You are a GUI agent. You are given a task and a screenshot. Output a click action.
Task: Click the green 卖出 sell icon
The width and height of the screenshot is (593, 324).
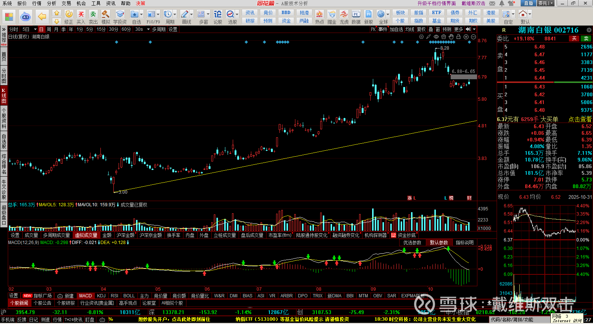coord(93,14)
